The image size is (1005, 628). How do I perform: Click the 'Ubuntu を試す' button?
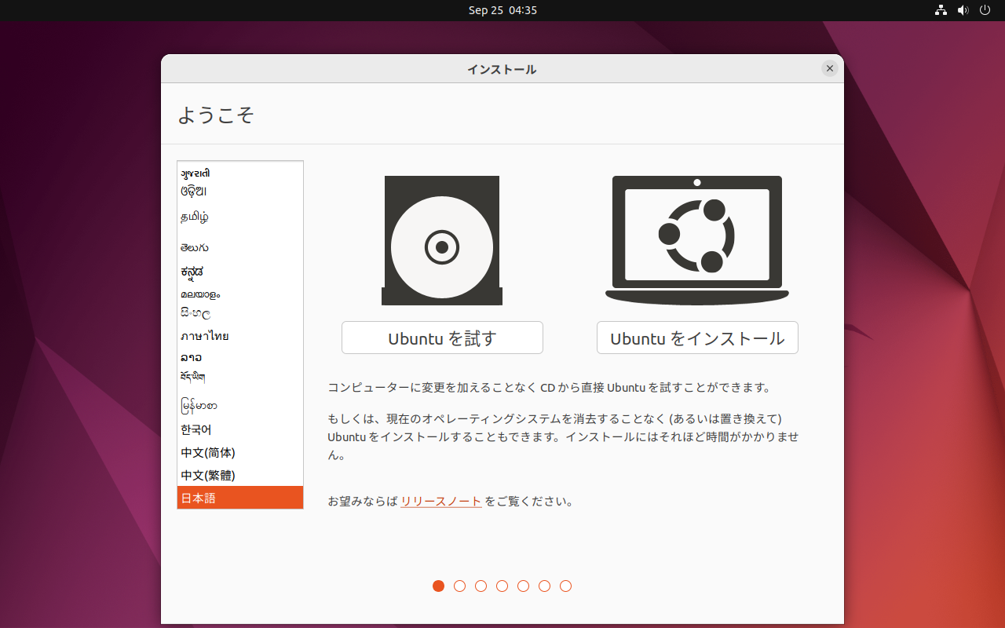point(442,338)
